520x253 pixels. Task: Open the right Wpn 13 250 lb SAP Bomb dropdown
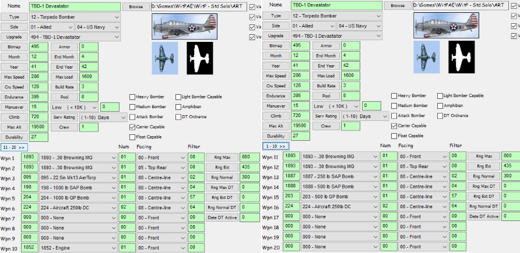(x=340, y=176)
